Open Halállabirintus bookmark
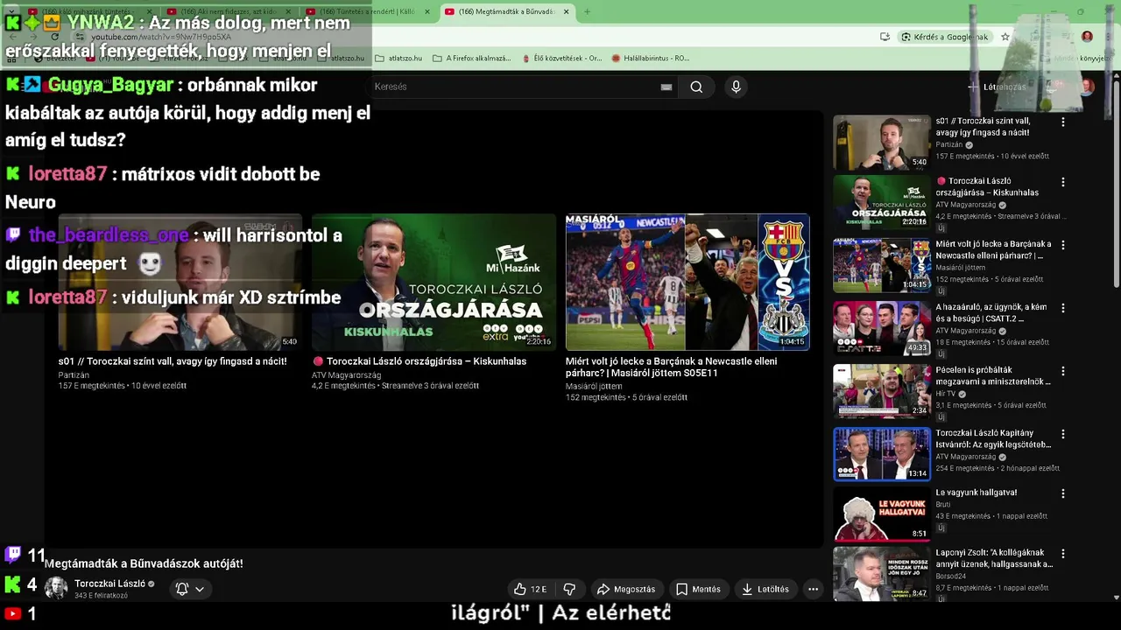Screen dimensions: 1121x630 651,59
